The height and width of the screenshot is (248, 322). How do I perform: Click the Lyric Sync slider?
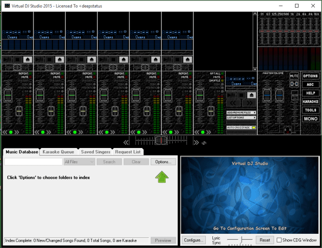(x=240, y=240)
